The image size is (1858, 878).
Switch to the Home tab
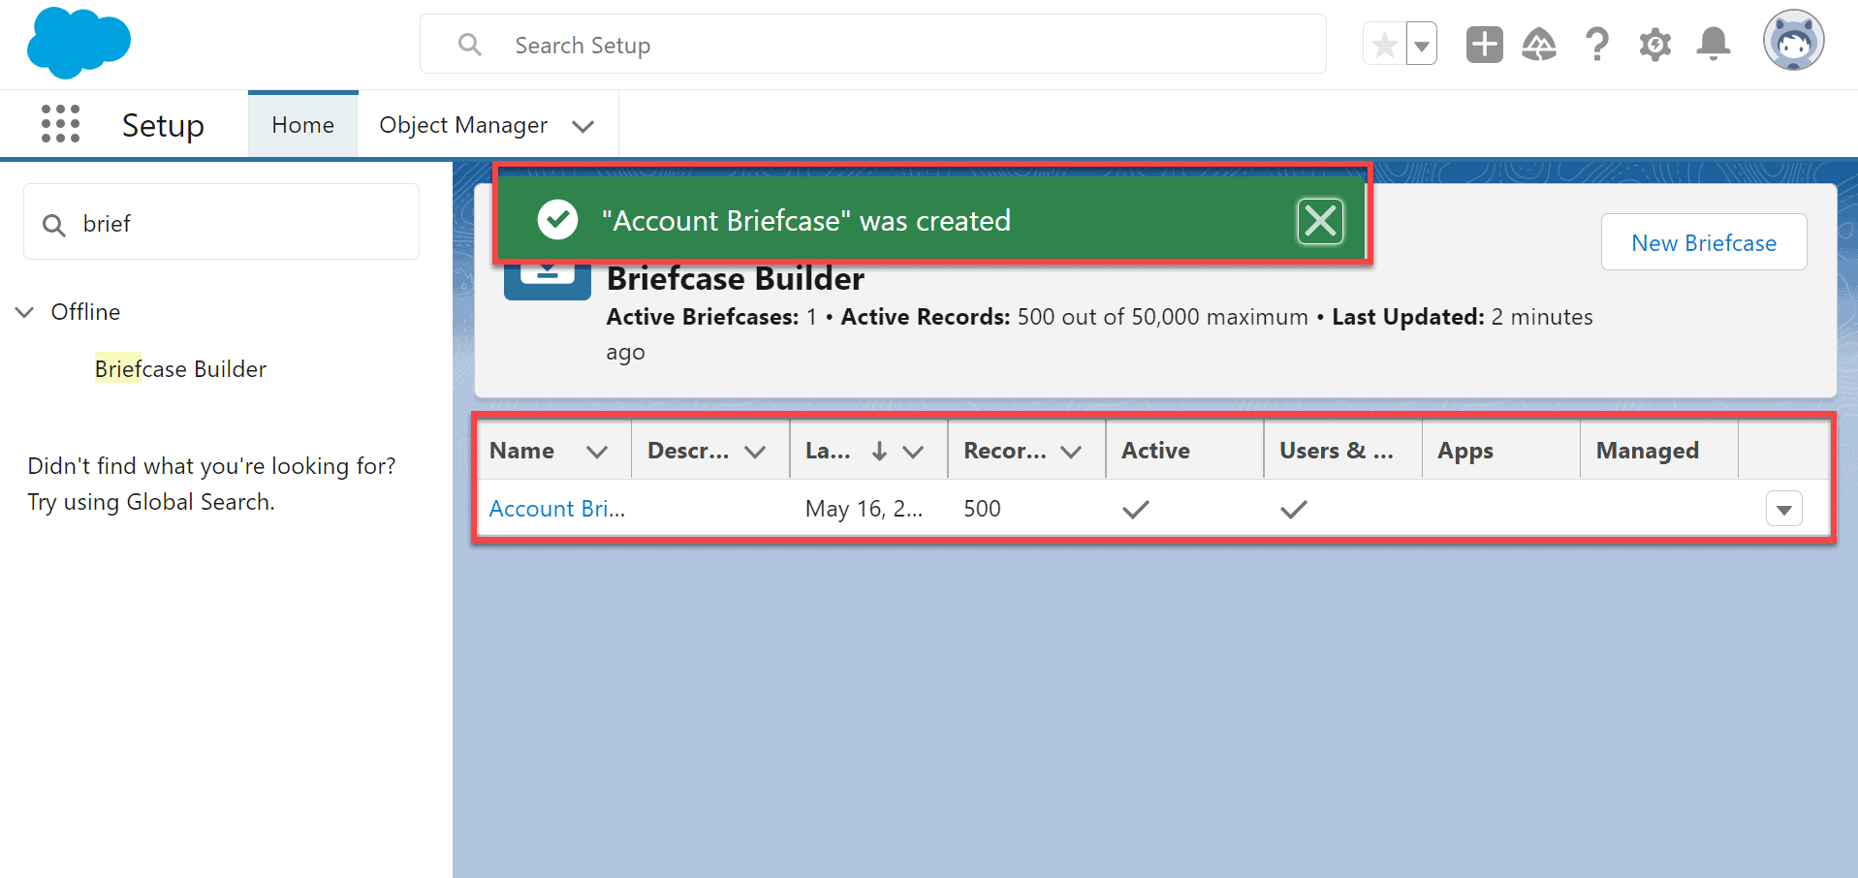click(x=301, y=124)
